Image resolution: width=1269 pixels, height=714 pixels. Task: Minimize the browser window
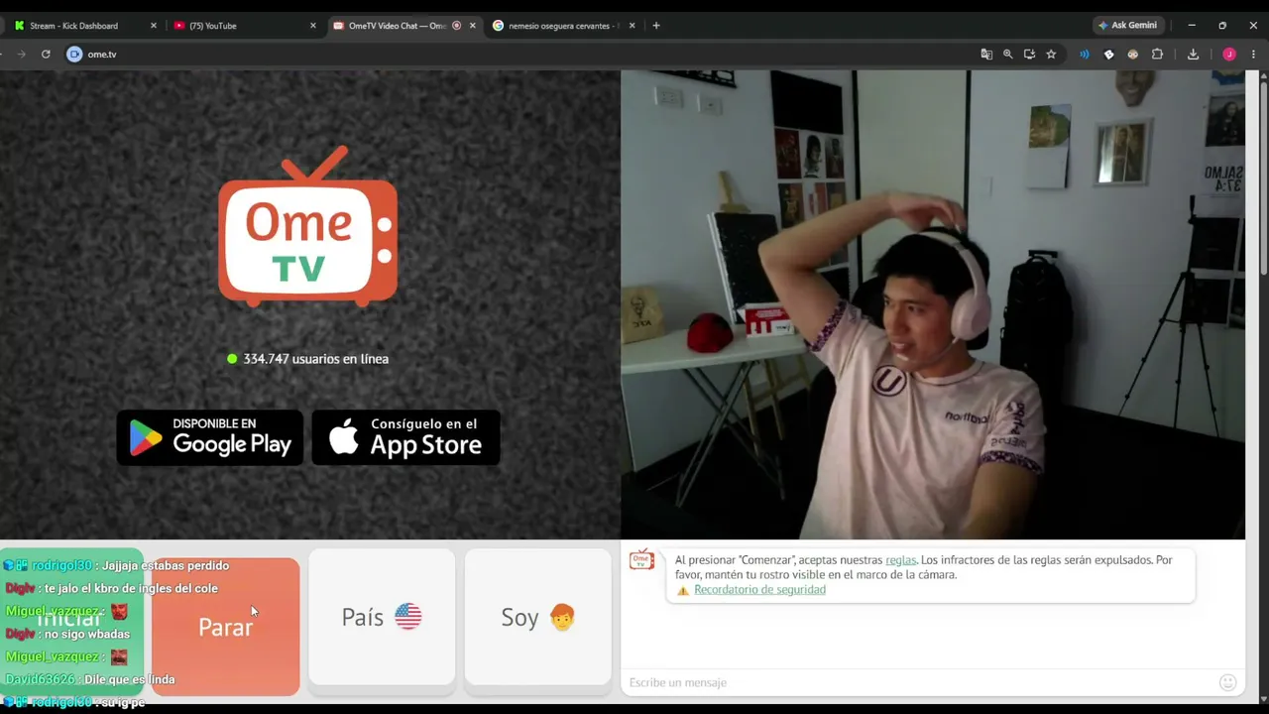1192,26
